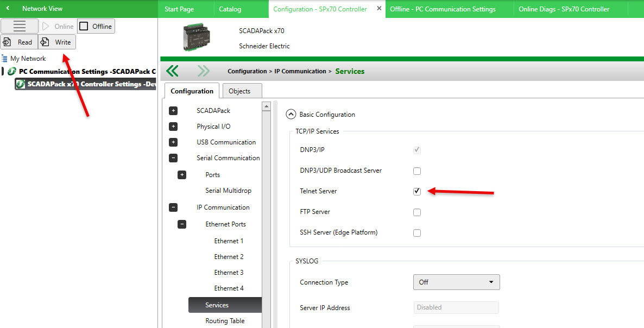Click the SCADAPack x70 device thumbnail
This screenshot has width=644, height=328.
coord(197,37)
